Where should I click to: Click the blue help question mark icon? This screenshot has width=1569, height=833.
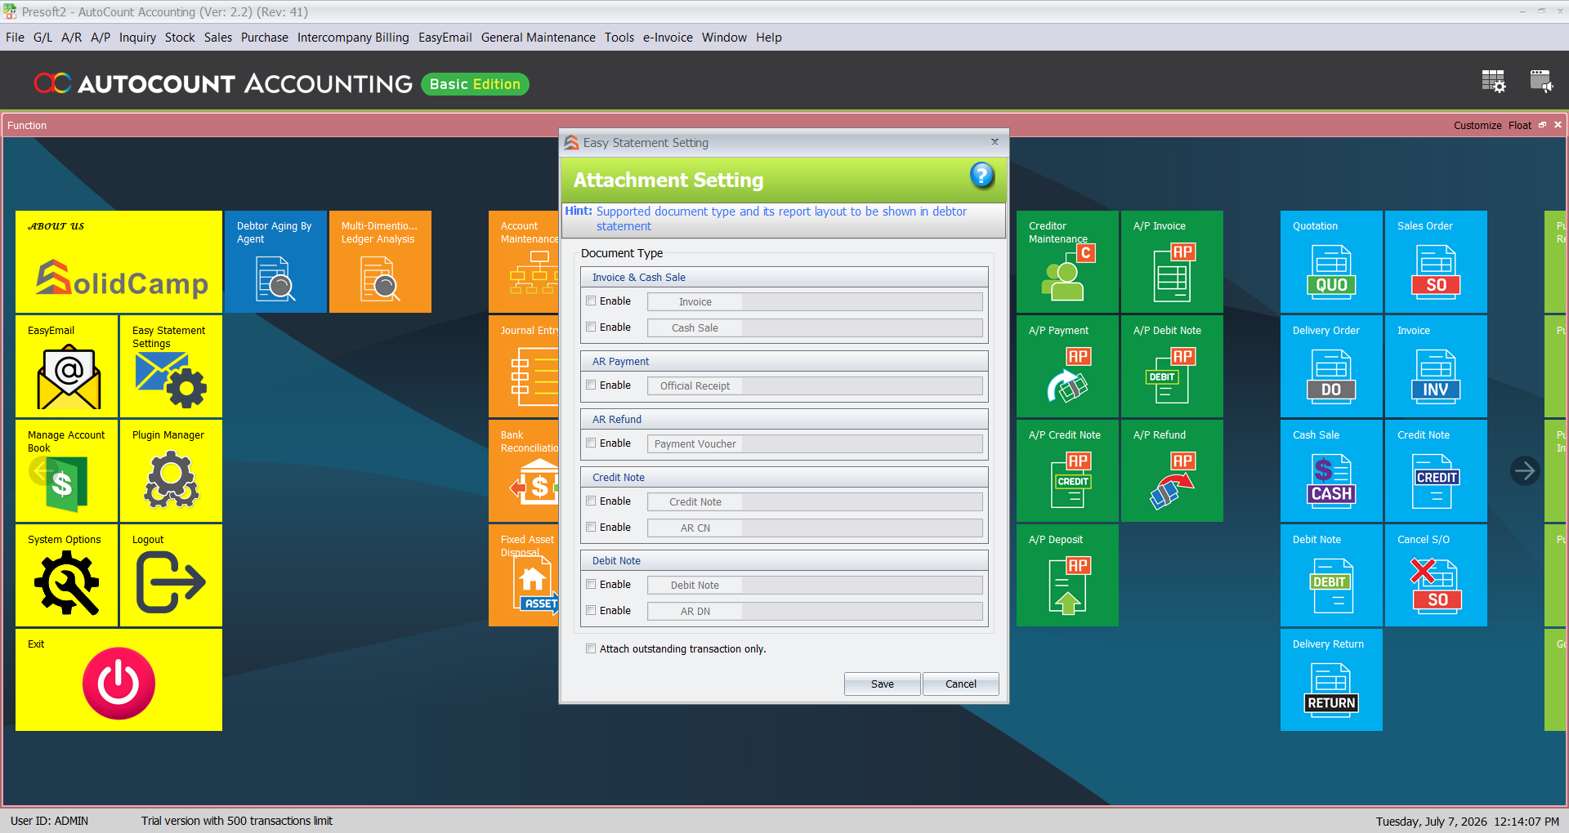point(981,175)
